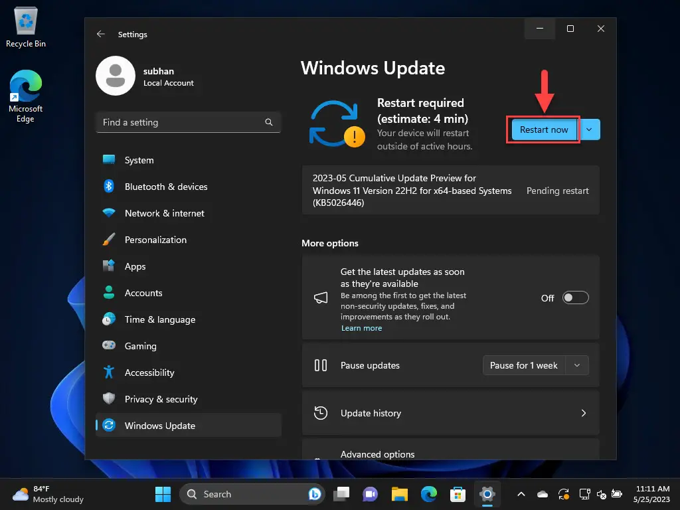The height and width of the screenshot is (510, 680).
Task: Click the Find a setting search field
Action: [x=188, y=122]
